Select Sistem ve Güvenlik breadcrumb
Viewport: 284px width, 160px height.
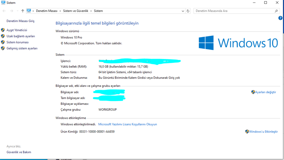(75, 11)
